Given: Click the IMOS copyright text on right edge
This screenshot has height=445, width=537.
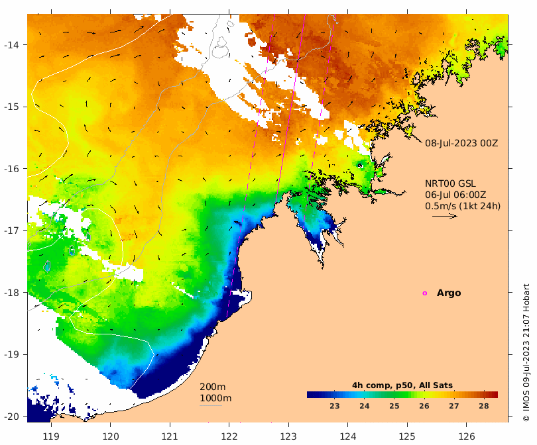Looking at the screenshot, I should click(x=526, y=353).
